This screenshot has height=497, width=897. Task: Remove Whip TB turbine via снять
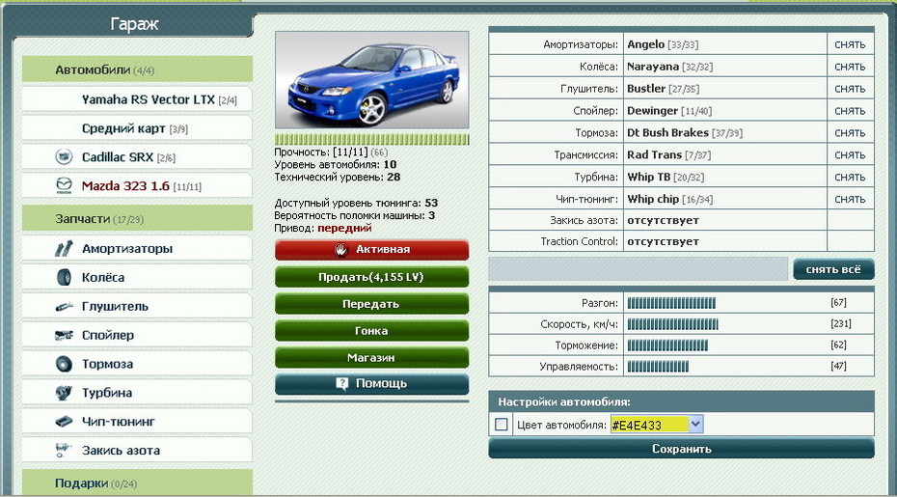(x=850, y=177)
